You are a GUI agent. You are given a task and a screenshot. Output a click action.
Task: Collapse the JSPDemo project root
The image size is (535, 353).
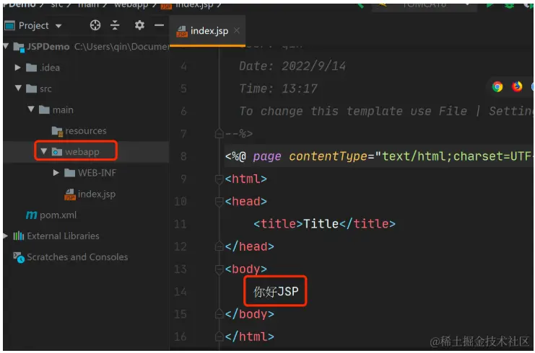pos(6,45)
